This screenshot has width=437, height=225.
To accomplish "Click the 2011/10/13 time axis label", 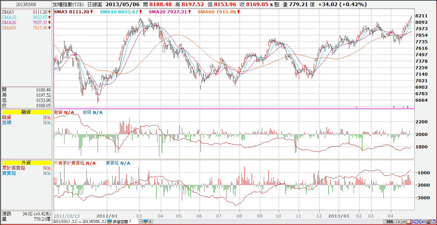I will (x=66, y=216).
